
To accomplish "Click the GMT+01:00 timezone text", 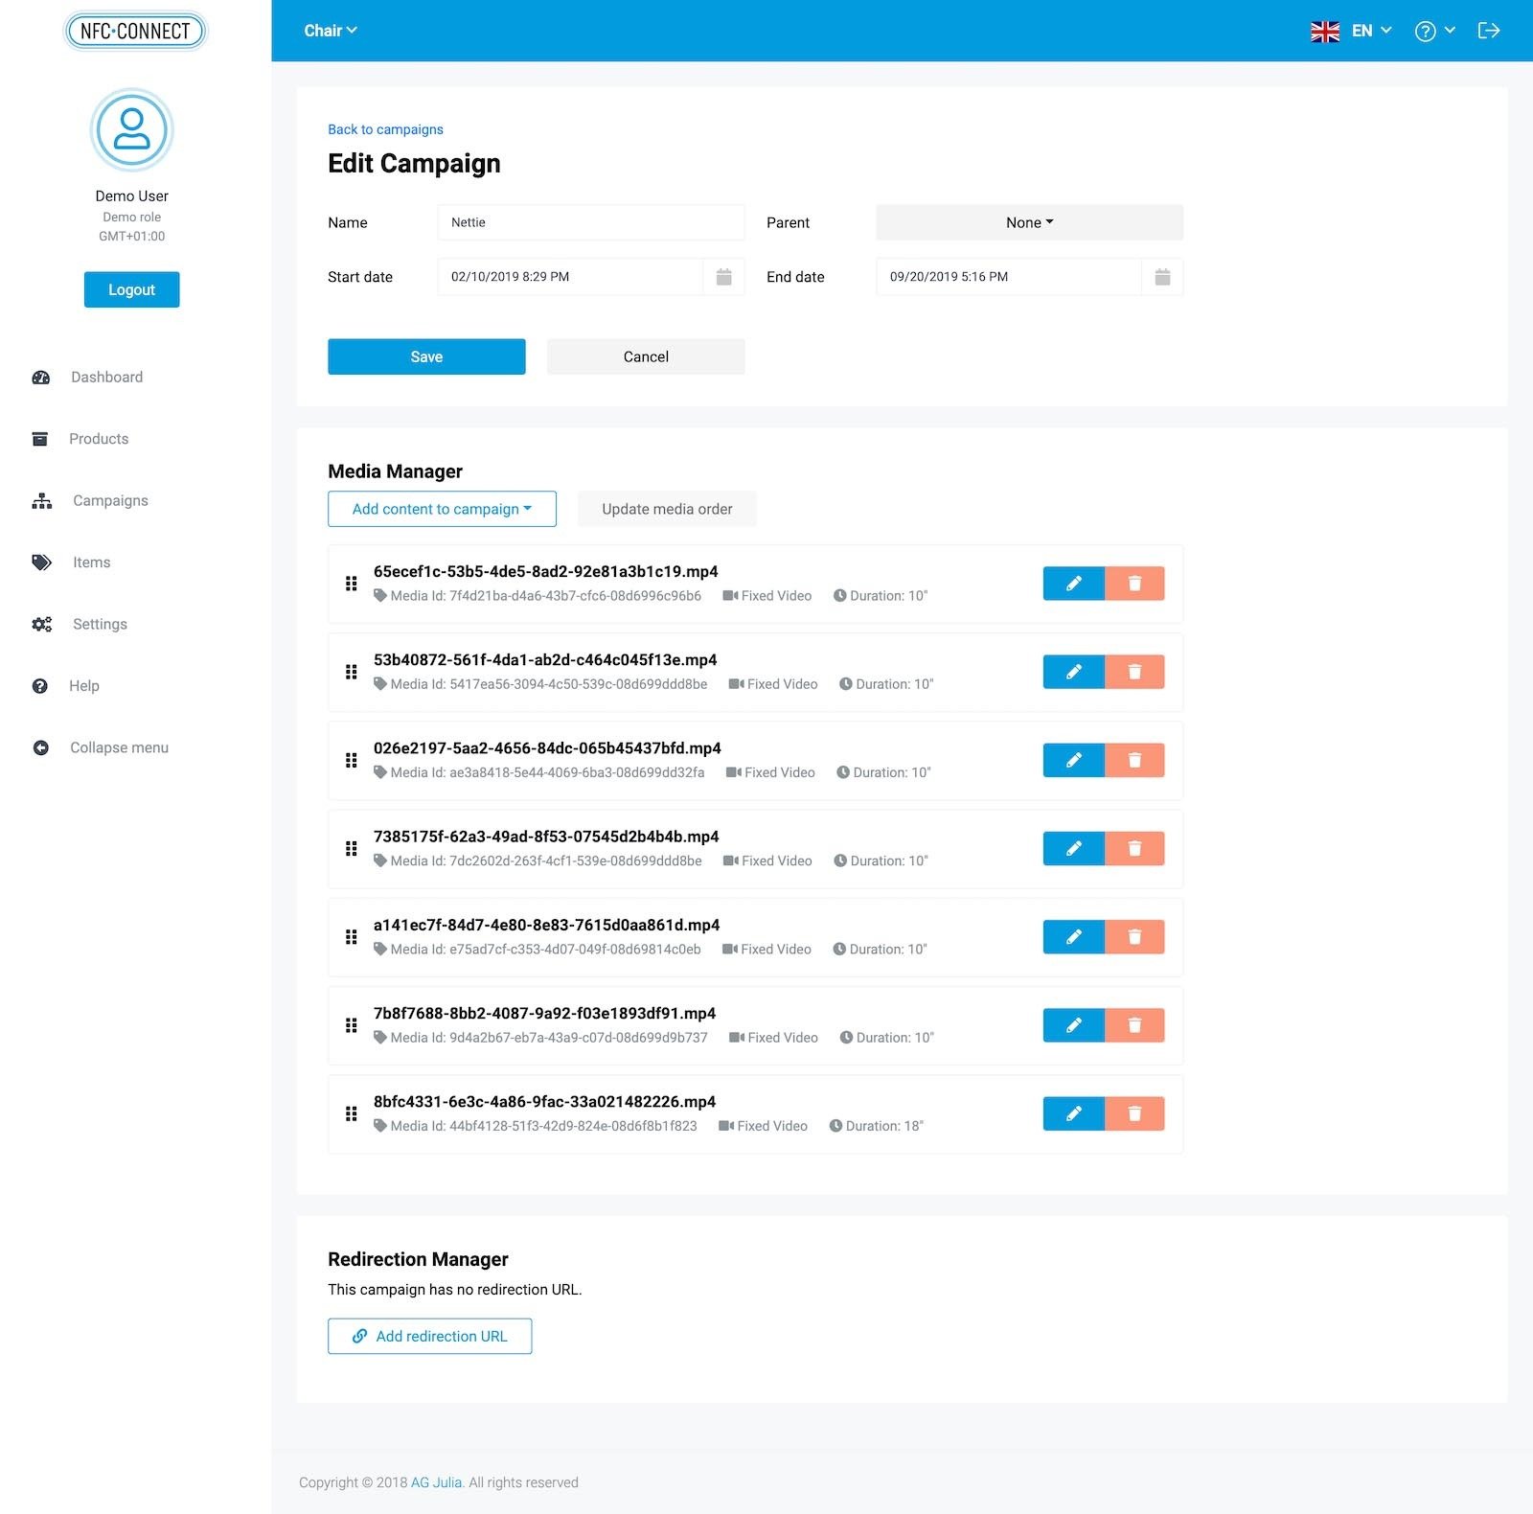I will click(x=131, y=237).
